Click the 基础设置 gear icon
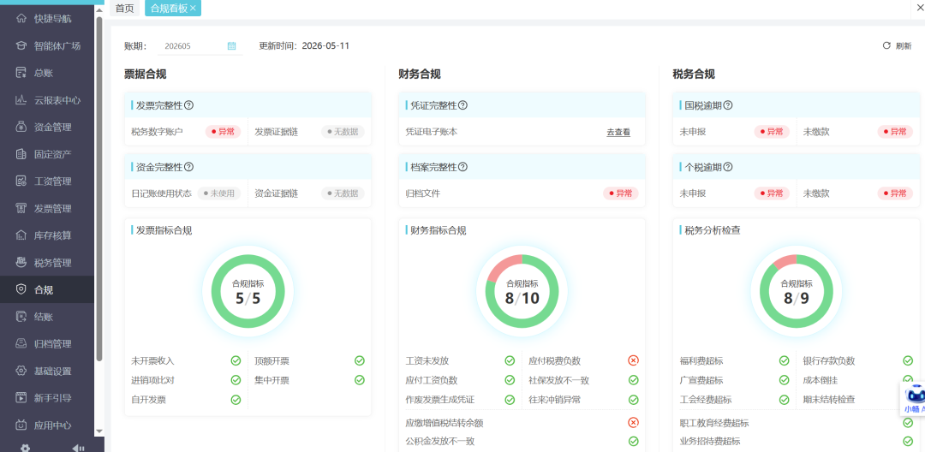The height and width of the screenshot is (452, 925). point(21,372)
